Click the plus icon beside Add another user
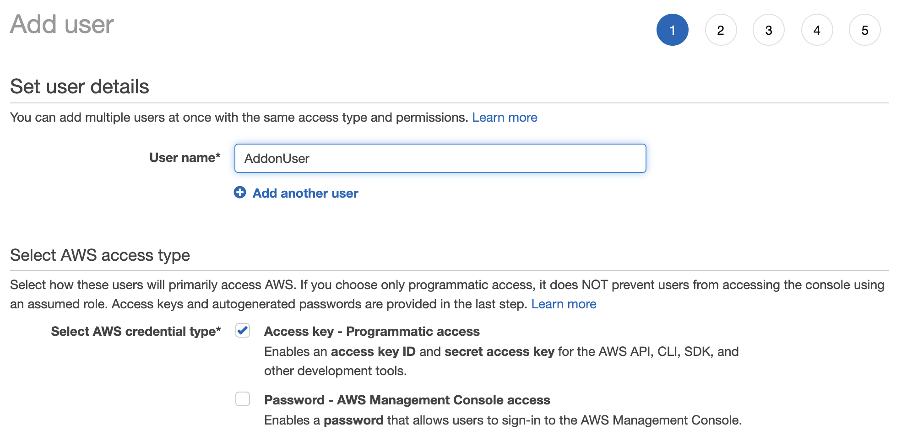Screen dimensions: 912x441 pos(240,193)
